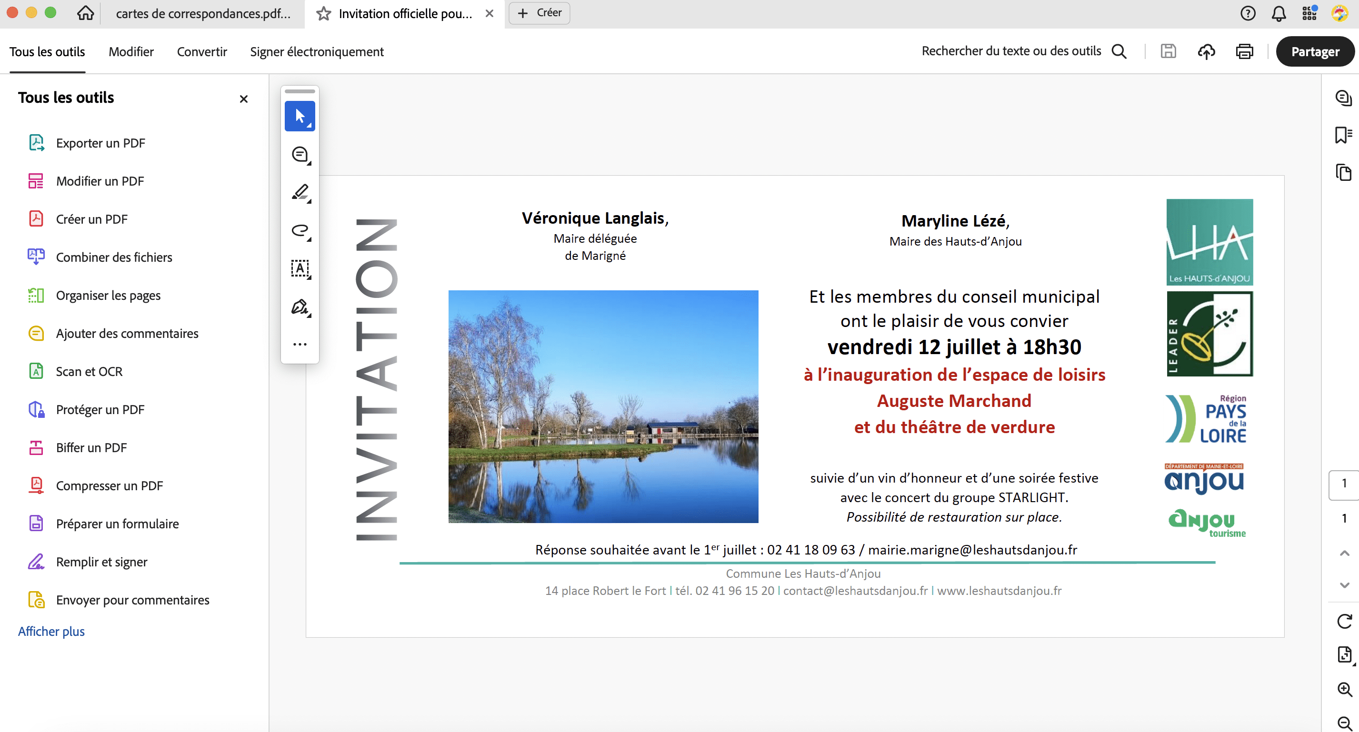Open the apps grid icon
The height and width of the screenshot is (732, 1359).
pyautogui.click(x=1309, y=13)
